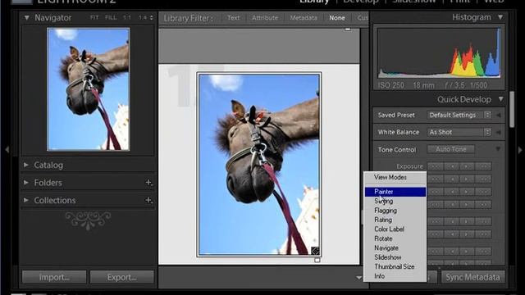Choose Sorting in toolbar menu
This screenshot has height=295, width=525.
pos(395,201)
